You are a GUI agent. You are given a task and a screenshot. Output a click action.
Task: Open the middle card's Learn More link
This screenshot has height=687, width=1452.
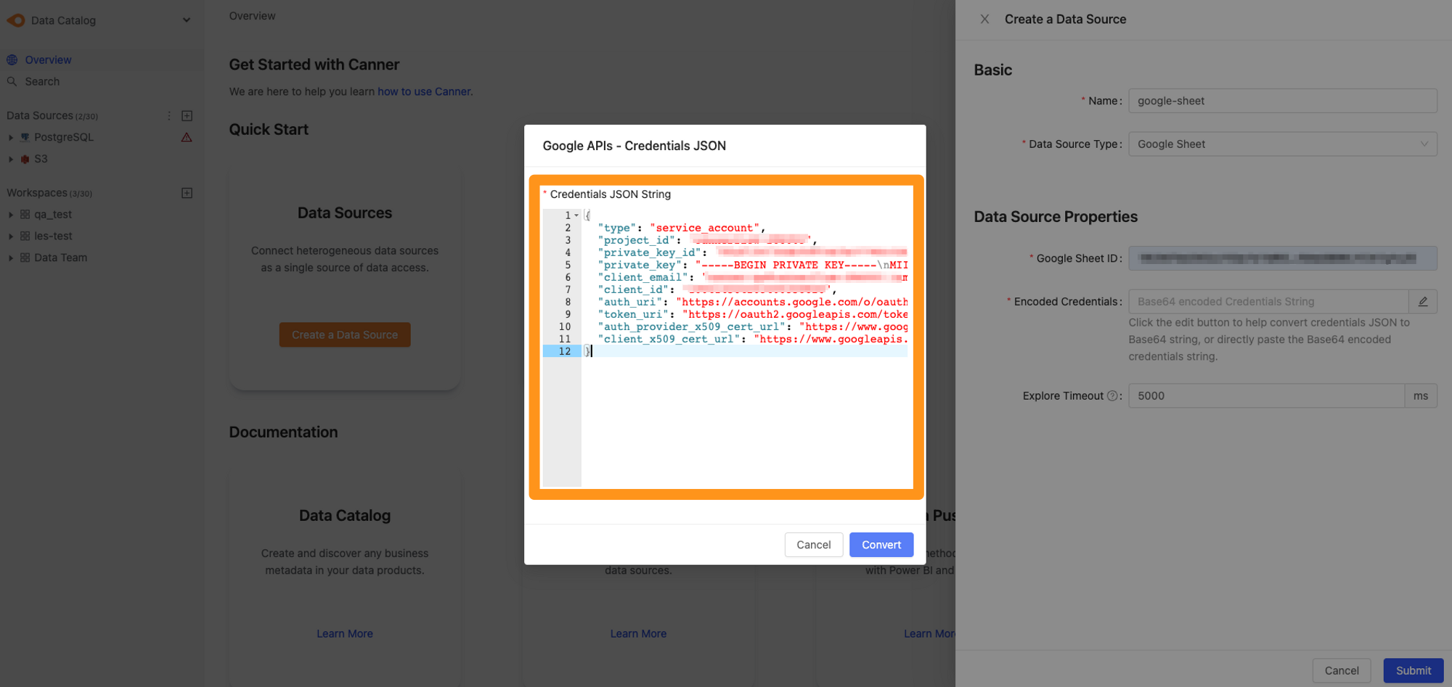(x=638, y=633)
